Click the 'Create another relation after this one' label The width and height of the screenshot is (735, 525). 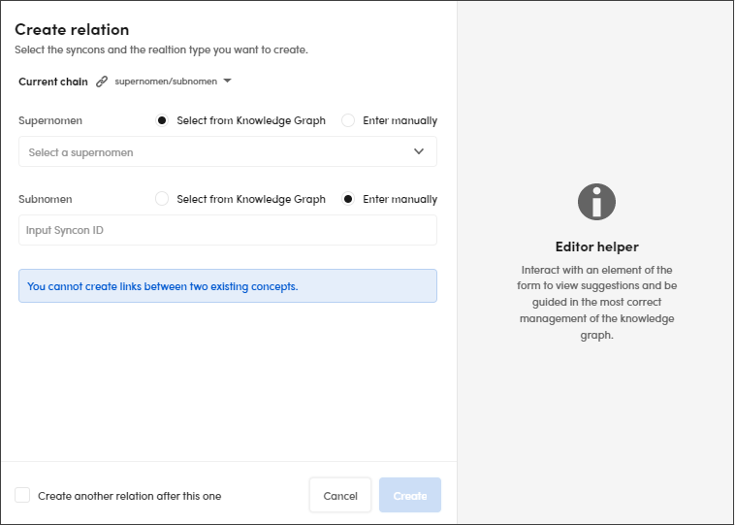pyautogui.click(x=129, y=496)
